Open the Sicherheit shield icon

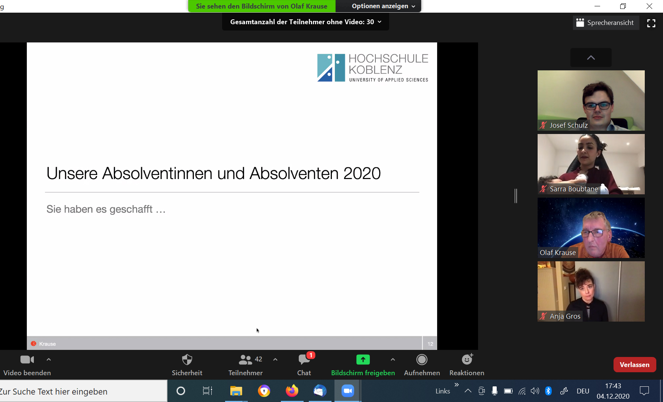click(187, 360)
